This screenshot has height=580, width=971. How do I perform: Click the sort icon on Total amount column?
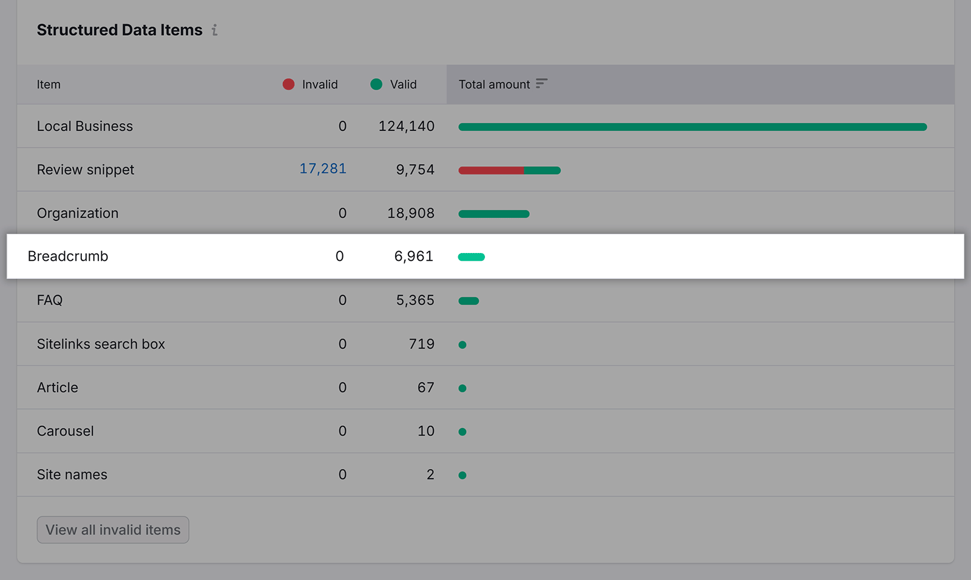tap(542, 84)
